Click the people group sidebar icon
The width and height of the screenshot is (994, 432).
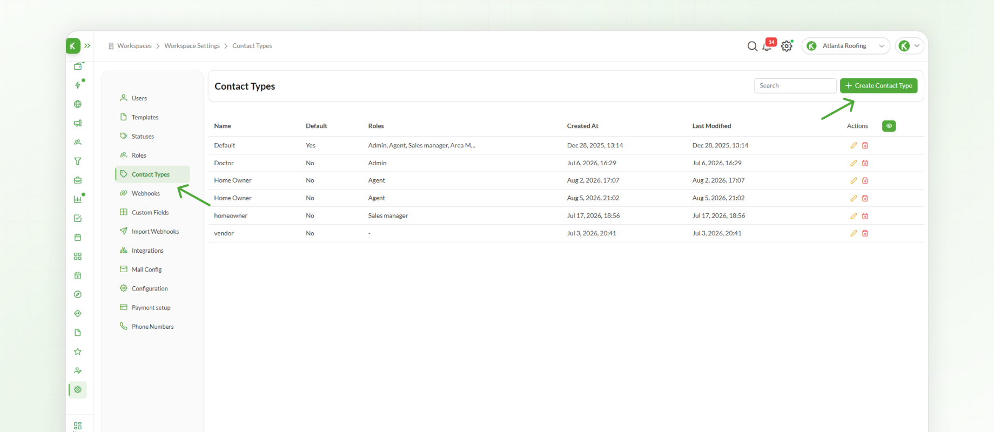pos(78,142)
